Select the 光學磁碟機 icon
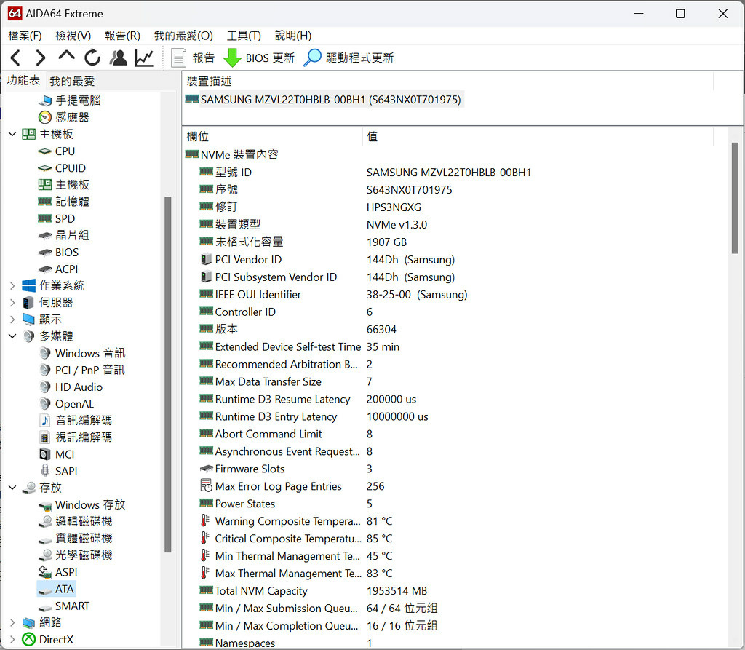 (x=44, y=555)
